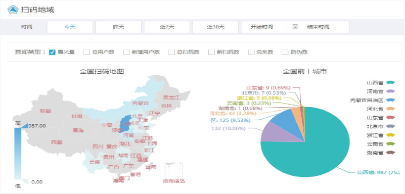The height and width of the screenshot is (194, 405).
Task: Click the 西藏 region on map
Action: point(57,142)
